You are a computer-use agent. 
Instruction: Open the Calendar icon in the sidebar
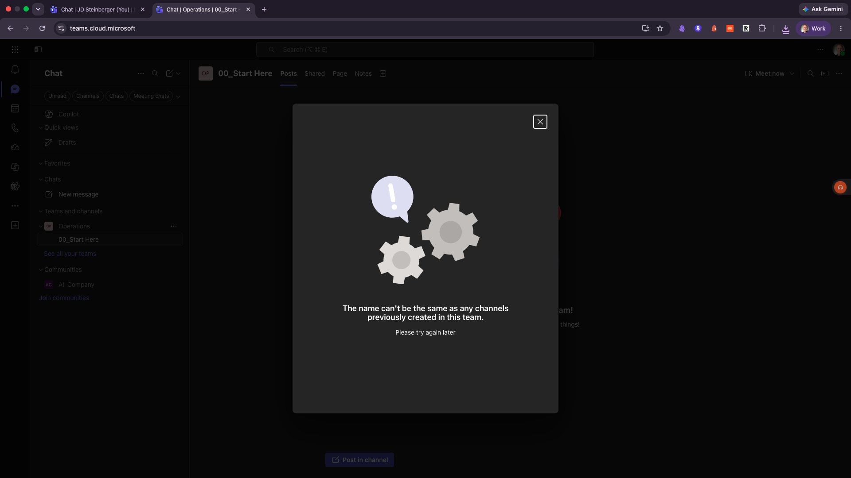click(15, 108)
